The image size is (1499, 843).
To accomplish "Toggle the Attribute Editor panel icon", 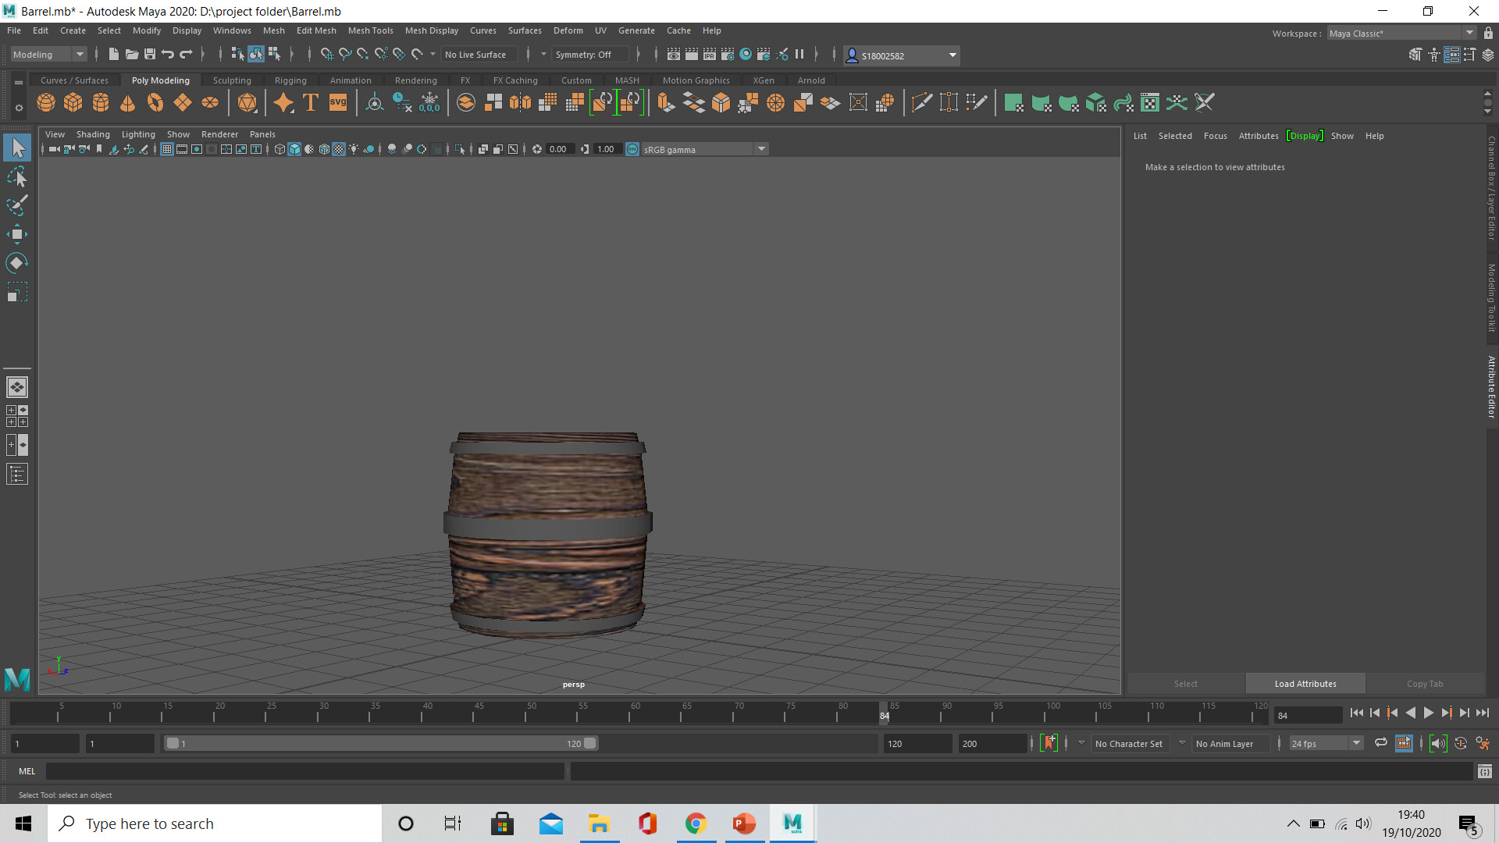I will coord(1451,55).
